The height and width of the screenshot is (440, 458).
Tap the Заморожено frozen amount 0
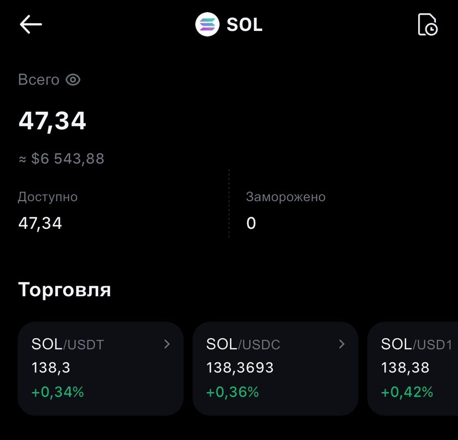coord(251,223)
